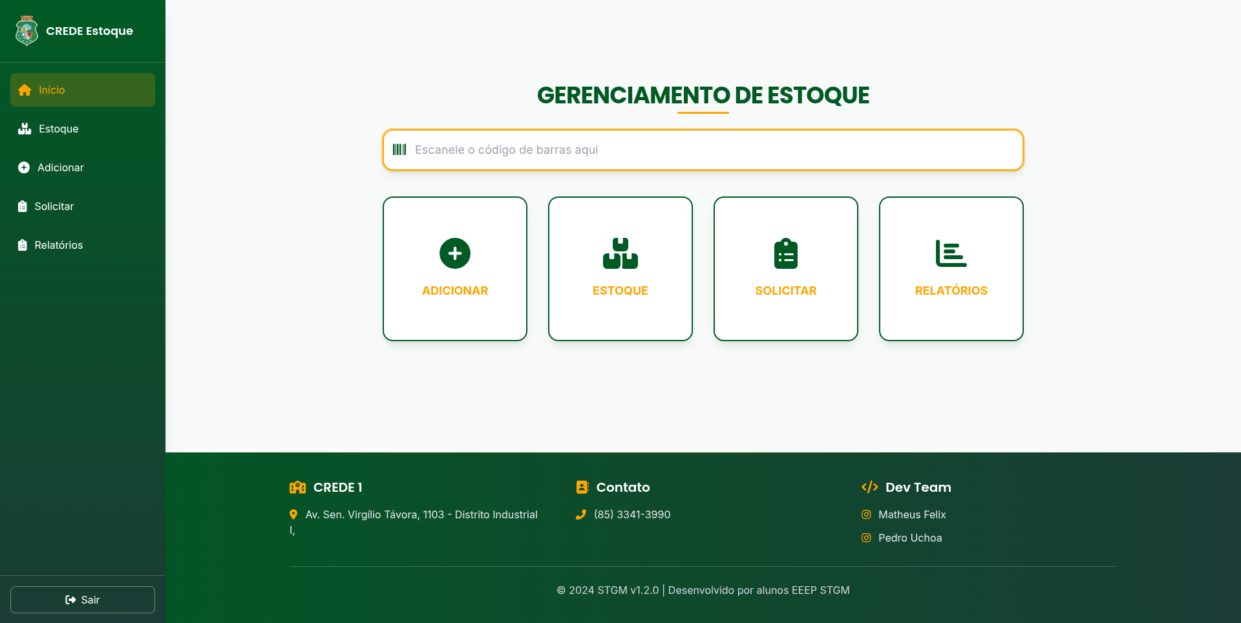The height and width of the screenshot is (623, 1241).
Task: Click Instagram icon next to Matheus Felix
Action: pos(866,514)
